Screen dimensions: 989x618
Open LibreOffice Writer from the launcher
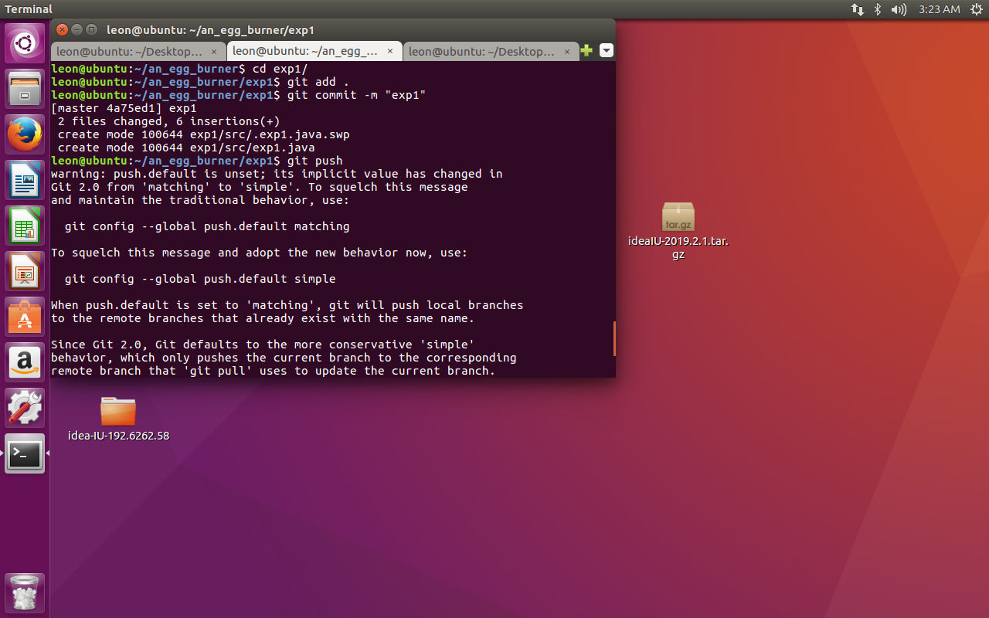(x=25, y=180)
